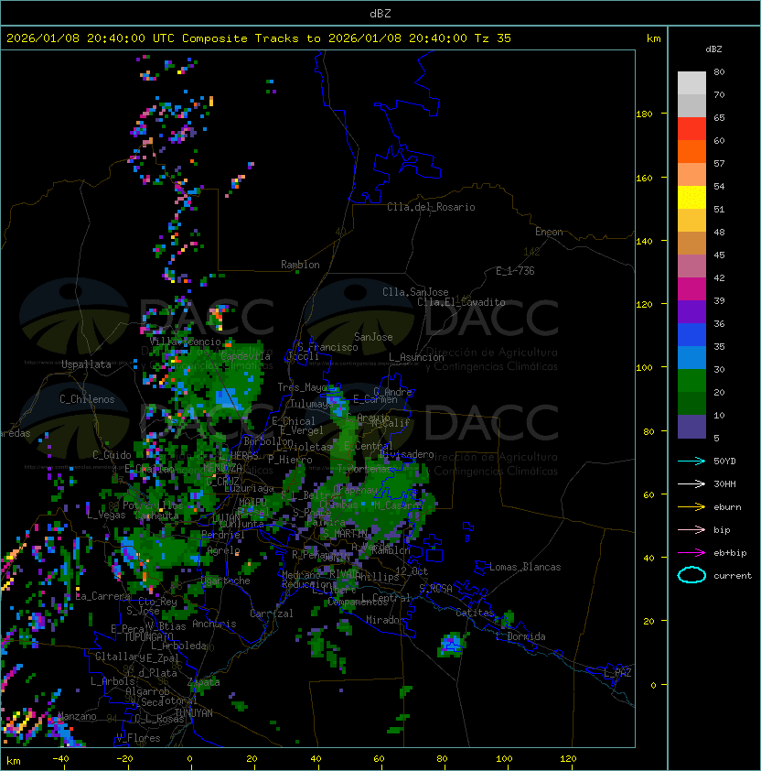The height and width of the screenshot is (771, 761).
Task: Click the green 20-30 dBZ swatch
Action: click(691, 381)
